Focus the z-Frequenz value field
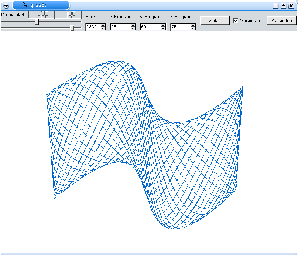 coord(180,27)
